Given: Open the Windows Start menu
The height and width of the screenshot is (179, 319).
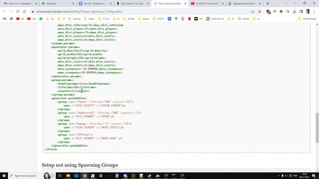Looking at the screenshot, I should (x=4, y=176).
